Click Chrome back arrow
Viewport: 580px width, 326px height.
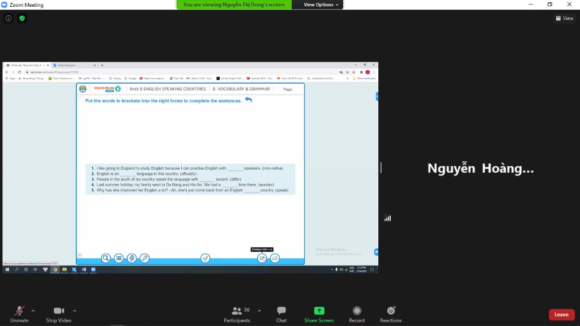pyautogui.click(x=7, y=72)
